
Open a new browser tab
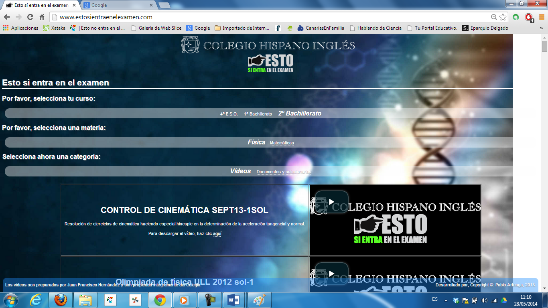164,5
